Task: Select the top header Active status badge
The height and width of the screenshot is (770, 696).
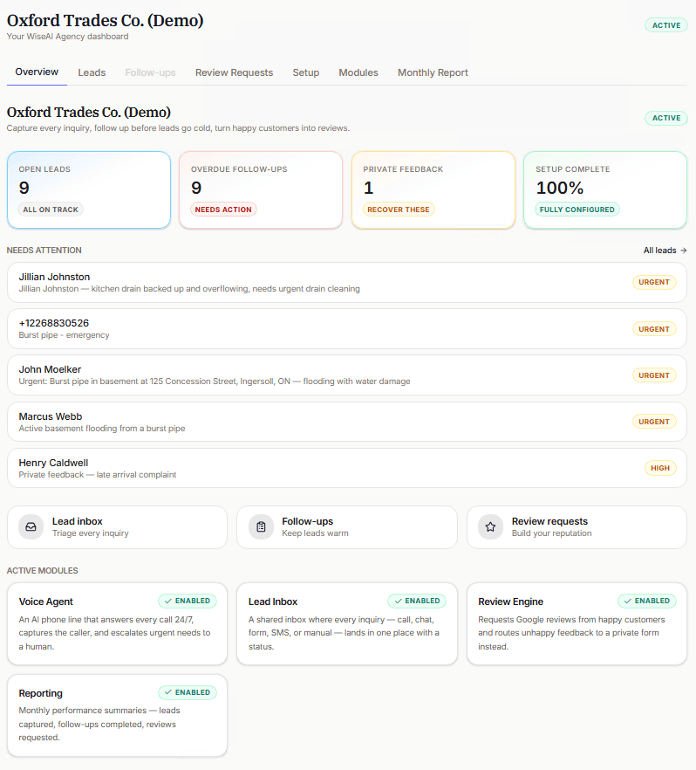Action: click(x=666, y=25)
